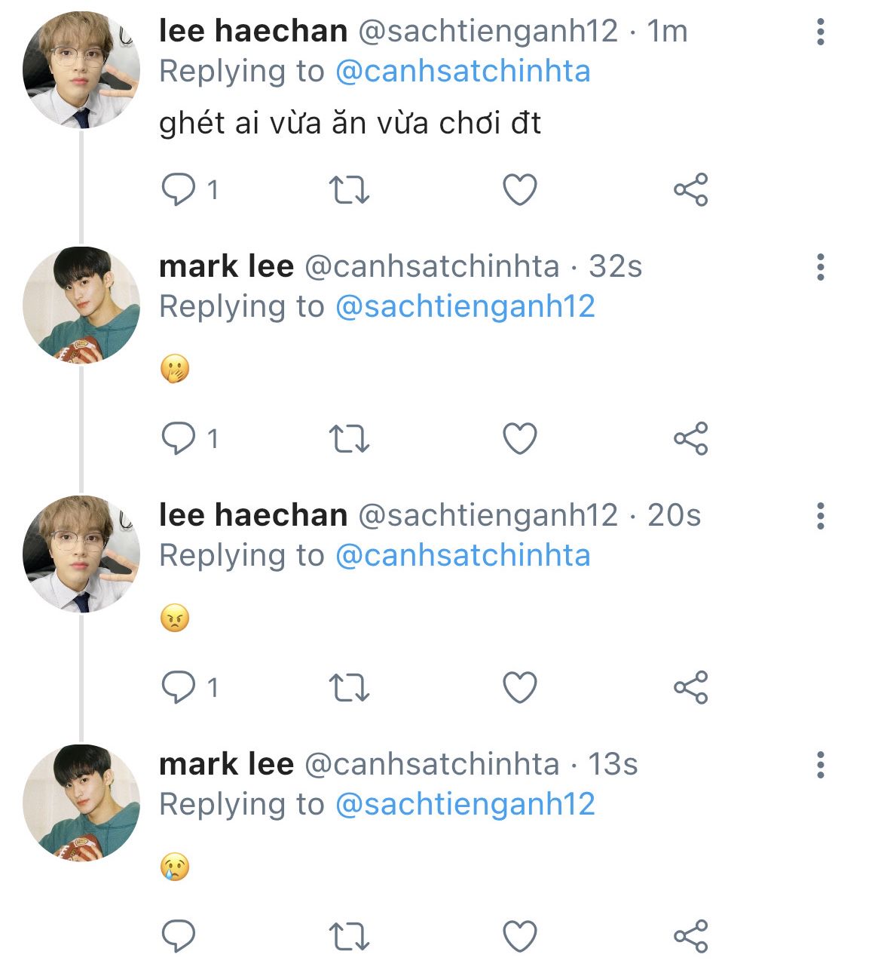Reply to lee haechan's angry emoji tweet
This screenshot has height=970, width=881.
(179, 687)
